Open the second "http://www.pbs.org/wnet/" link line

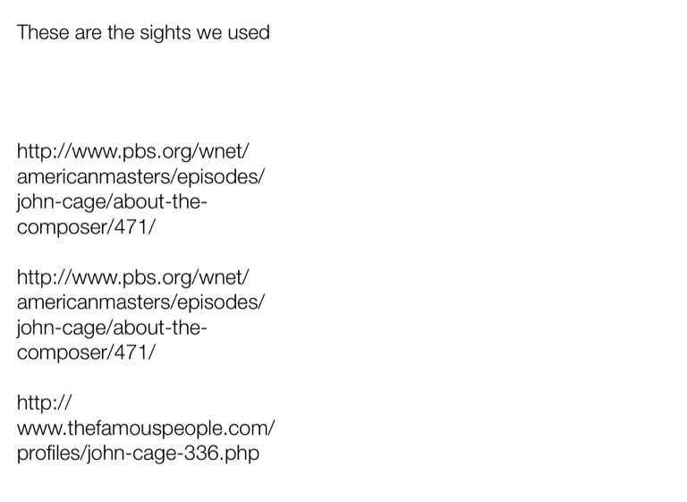tap(132, 277)
